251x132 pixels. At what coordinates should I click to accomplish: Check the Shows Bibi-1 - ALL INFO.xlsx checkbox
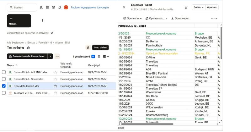pyautogui.click(x=4, y=72)
